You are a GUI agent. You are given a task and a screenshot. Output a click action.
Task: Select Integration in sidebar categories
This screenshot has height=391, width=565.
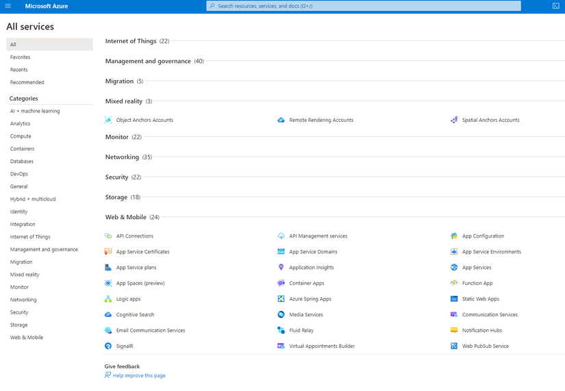(x=23, y=224)
